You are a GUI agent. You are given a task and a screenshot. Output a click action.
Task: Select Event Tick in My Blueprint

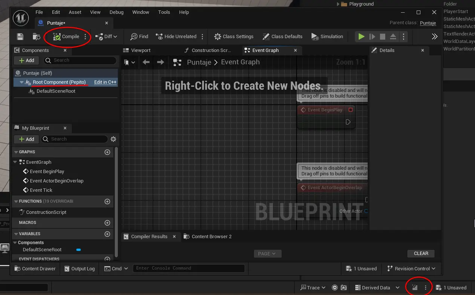click(41, 190)
